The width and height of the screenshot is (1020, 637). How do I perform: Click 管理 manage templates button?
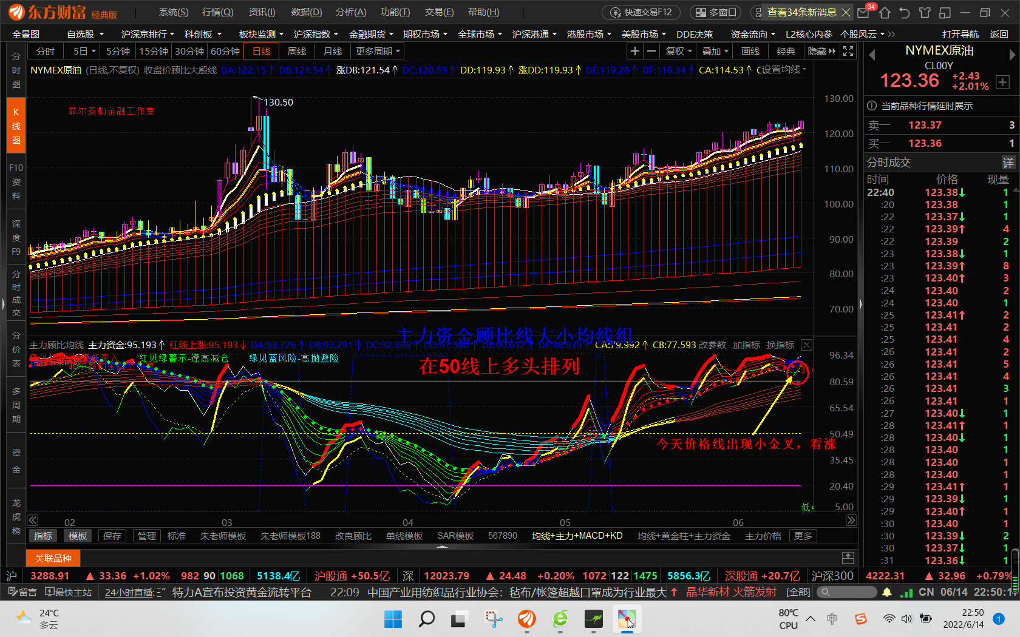click(x=147, y=536)
